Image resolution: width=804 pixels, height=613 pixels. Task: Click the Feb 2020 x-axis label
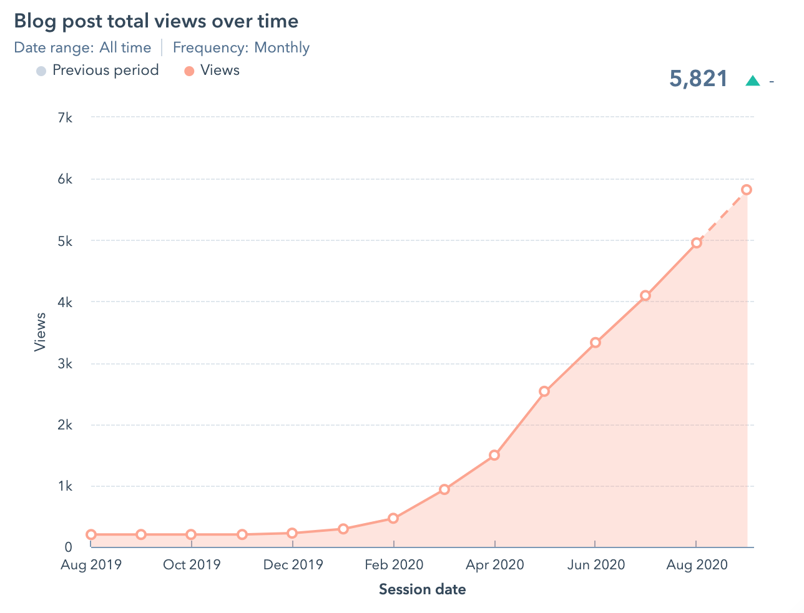coord(394,565)
